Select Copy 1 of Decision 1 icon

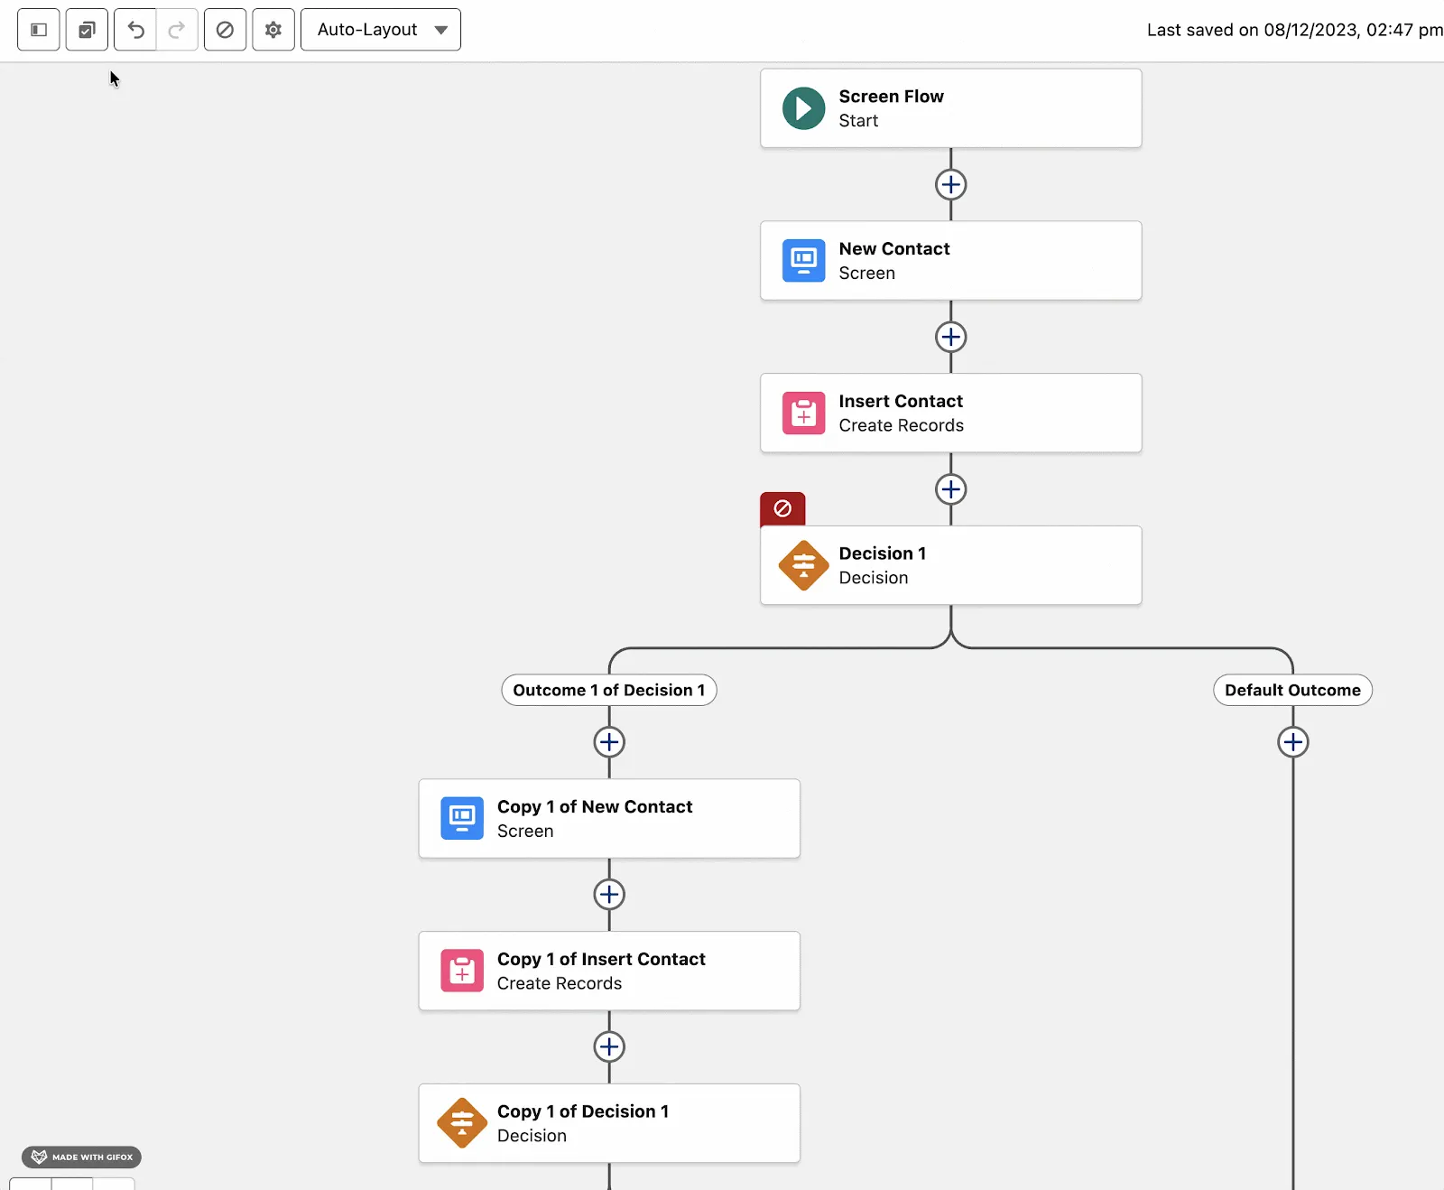pyautogui.click(x=462, y=1123)
